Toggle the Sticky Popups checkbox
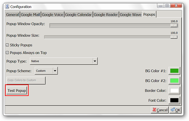This screenshot has height=121, width=189. pyautogui.click(x=7, y=45)
